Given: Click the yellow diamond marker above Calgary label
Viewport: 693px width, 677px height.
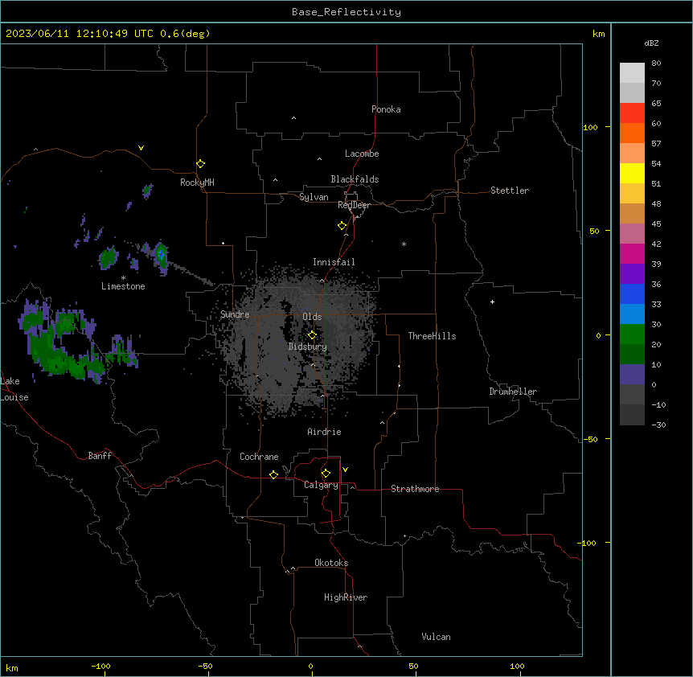Looking at the screenshot, I should pos(326,474).
